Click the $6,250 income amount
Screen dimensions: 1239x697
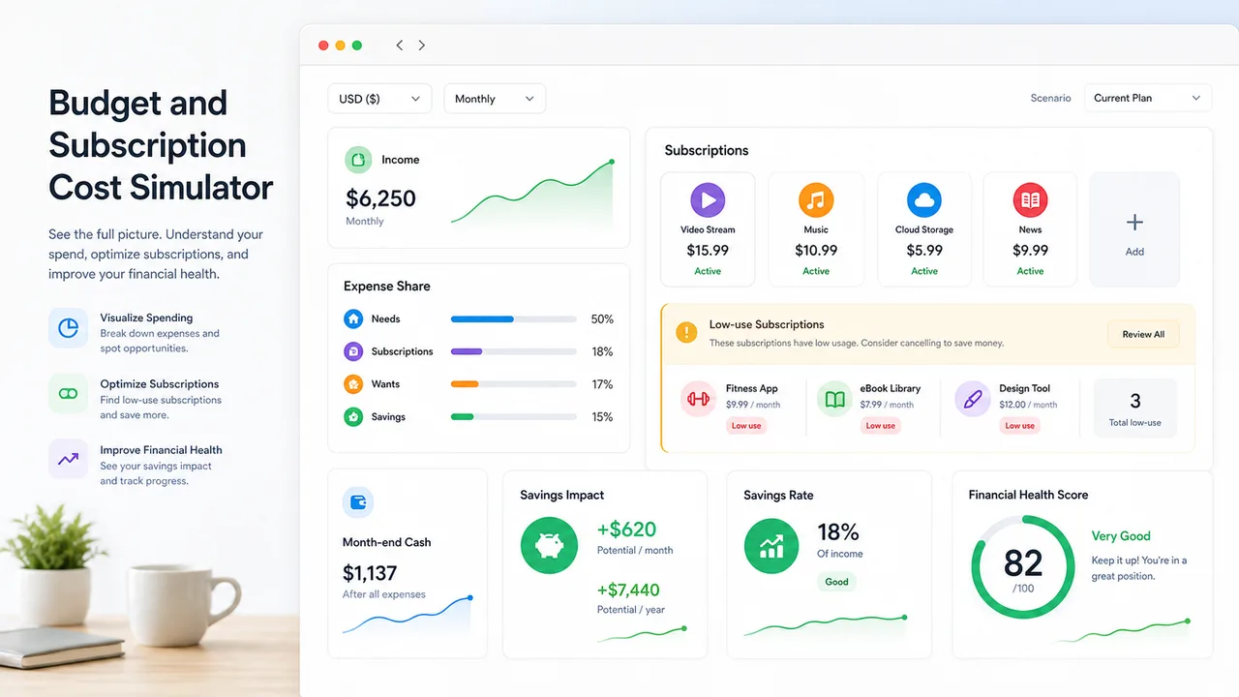[381, 198]
